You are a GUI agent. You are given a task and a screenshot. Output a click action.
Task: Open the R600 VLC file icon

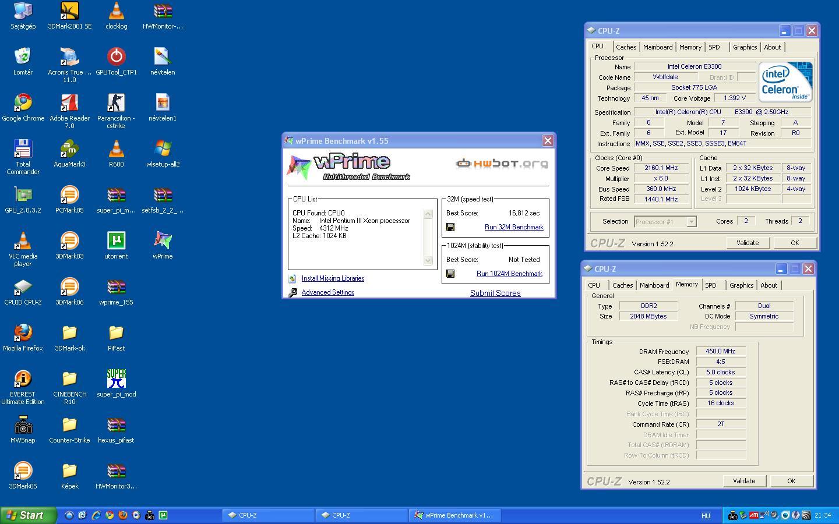[x=117, y=149]
